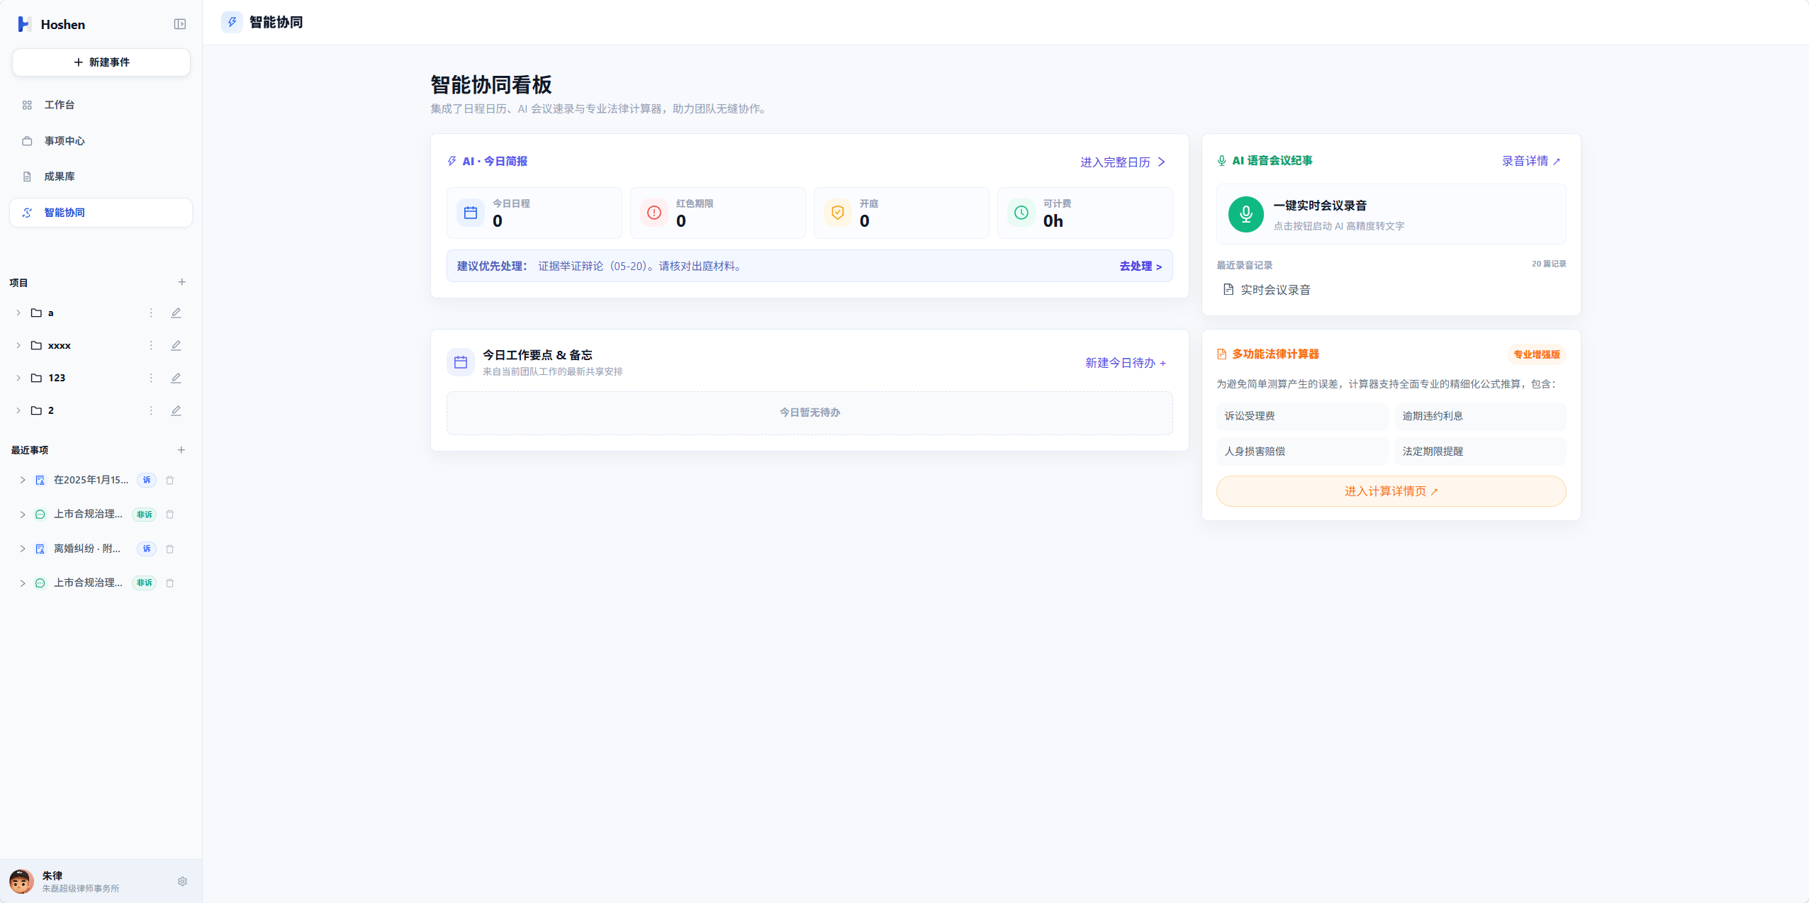Delete the first 上市合规治理 item
The width and height of the screenshot is (1809, 903).
click(x=170, y=514)
